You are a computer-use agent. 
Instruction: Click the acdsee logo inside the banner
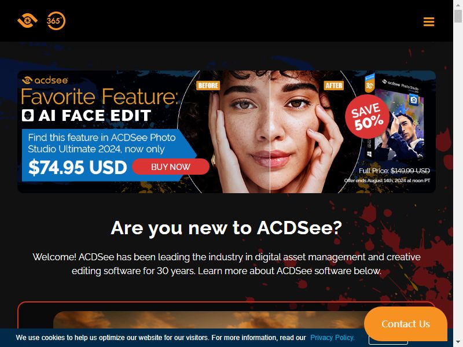(x=45, y=80)
